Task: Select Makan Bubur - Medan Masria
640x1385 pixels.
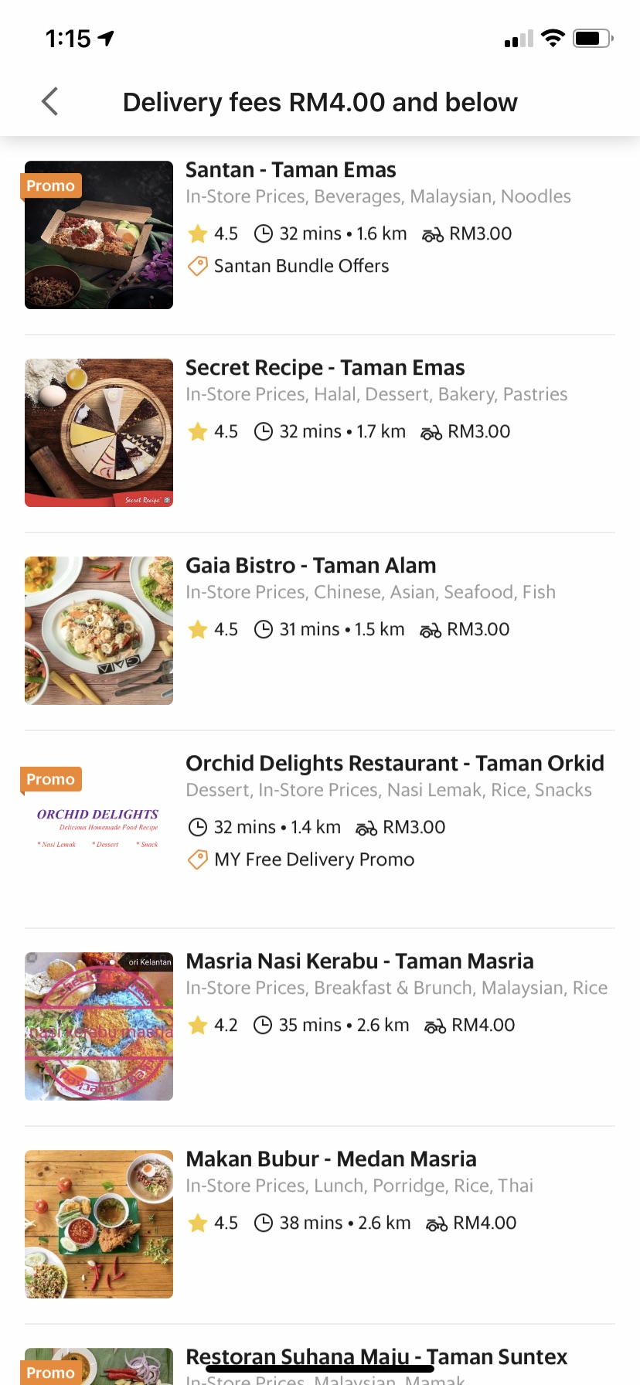Action: (x=331, y=1159)
